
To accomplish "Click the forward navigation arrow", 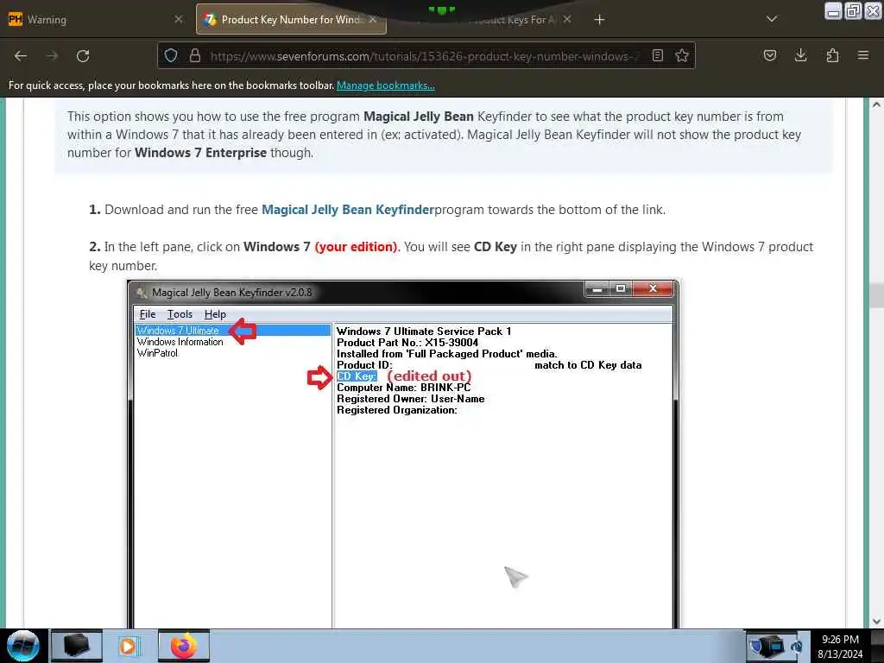I will pos(52,56).
